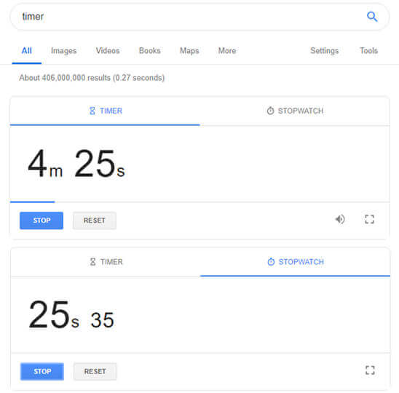The height and width of the screenshot is (393, 399).
Task: Open the stopwatch card in fullscreen
Action: [x=370, y=370]
